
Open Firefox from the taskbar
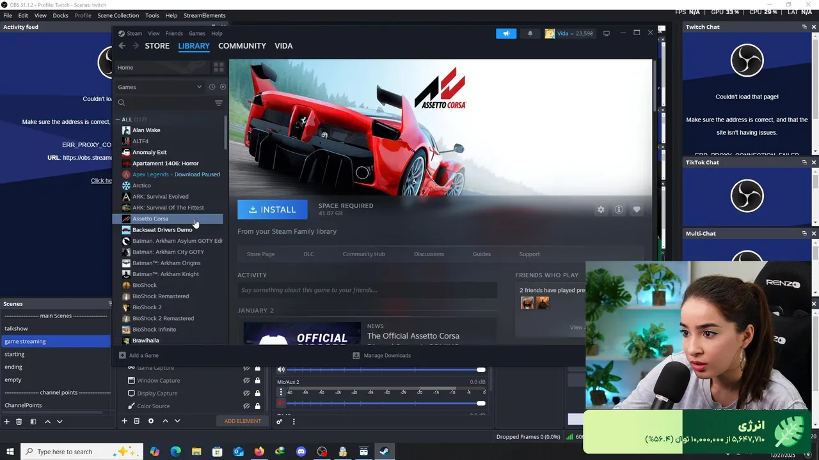(259, 452)
